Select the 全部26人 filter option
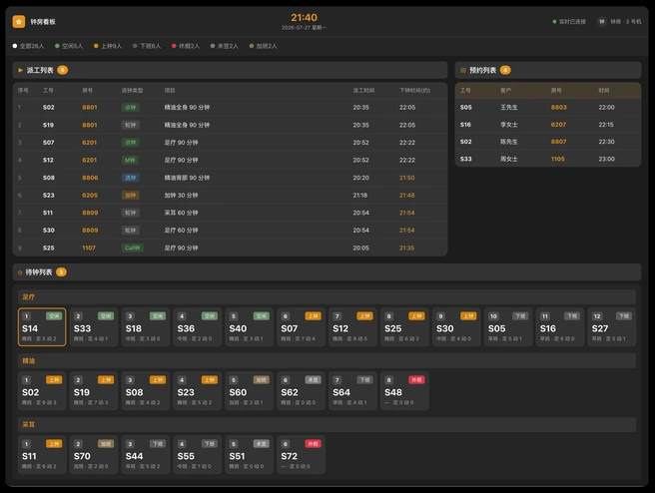The image size is (655, 493). 28,46
